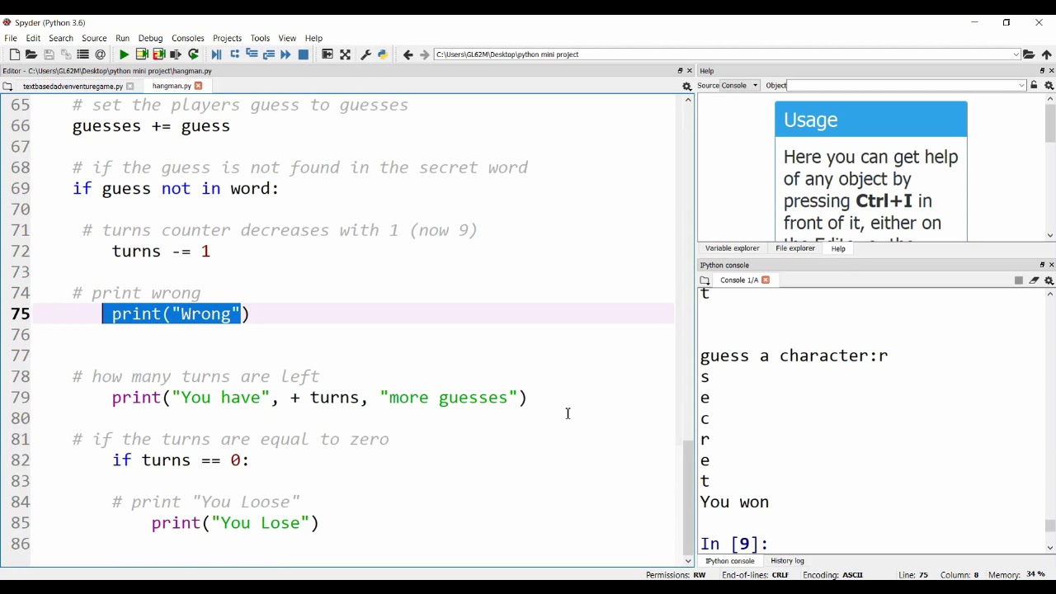The height and width of the screenshot is (594, 1056).
Task: Browse console tabs folder icon
Action: 705,280
